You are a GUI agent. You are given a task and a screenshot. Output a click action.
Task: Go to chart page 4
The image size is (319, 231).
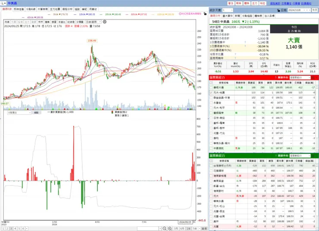15,228
